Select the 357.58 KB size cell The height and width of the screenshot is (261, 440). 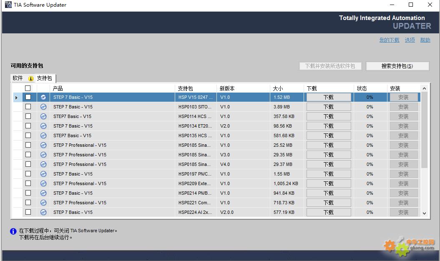tap(287, 116)
